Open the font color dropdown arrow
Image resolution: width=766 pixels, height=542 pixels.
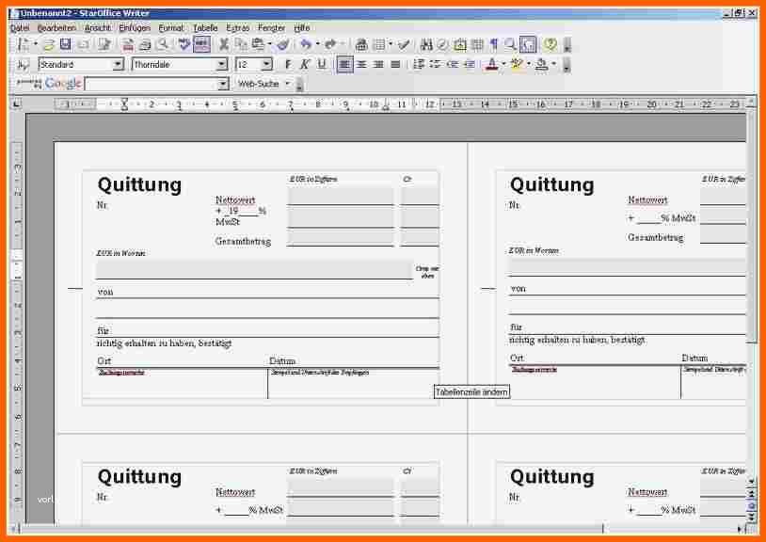tap(504, 64)
